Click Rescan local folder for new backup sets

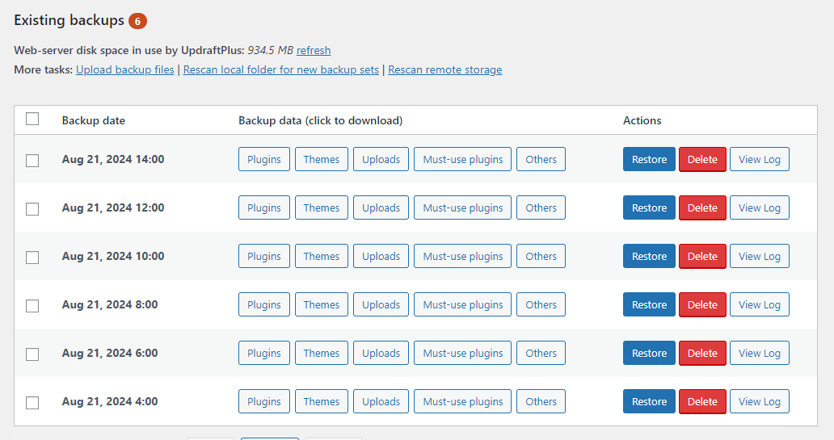281,70
